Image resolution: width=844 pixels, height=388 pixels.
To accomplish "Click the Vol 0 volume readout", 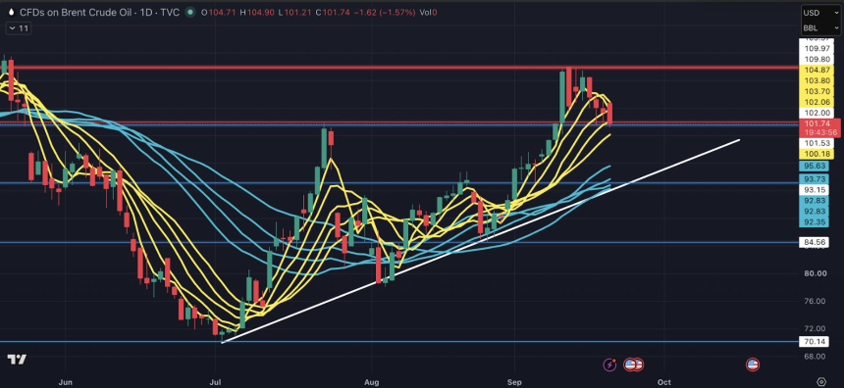I will click(428, 13).
